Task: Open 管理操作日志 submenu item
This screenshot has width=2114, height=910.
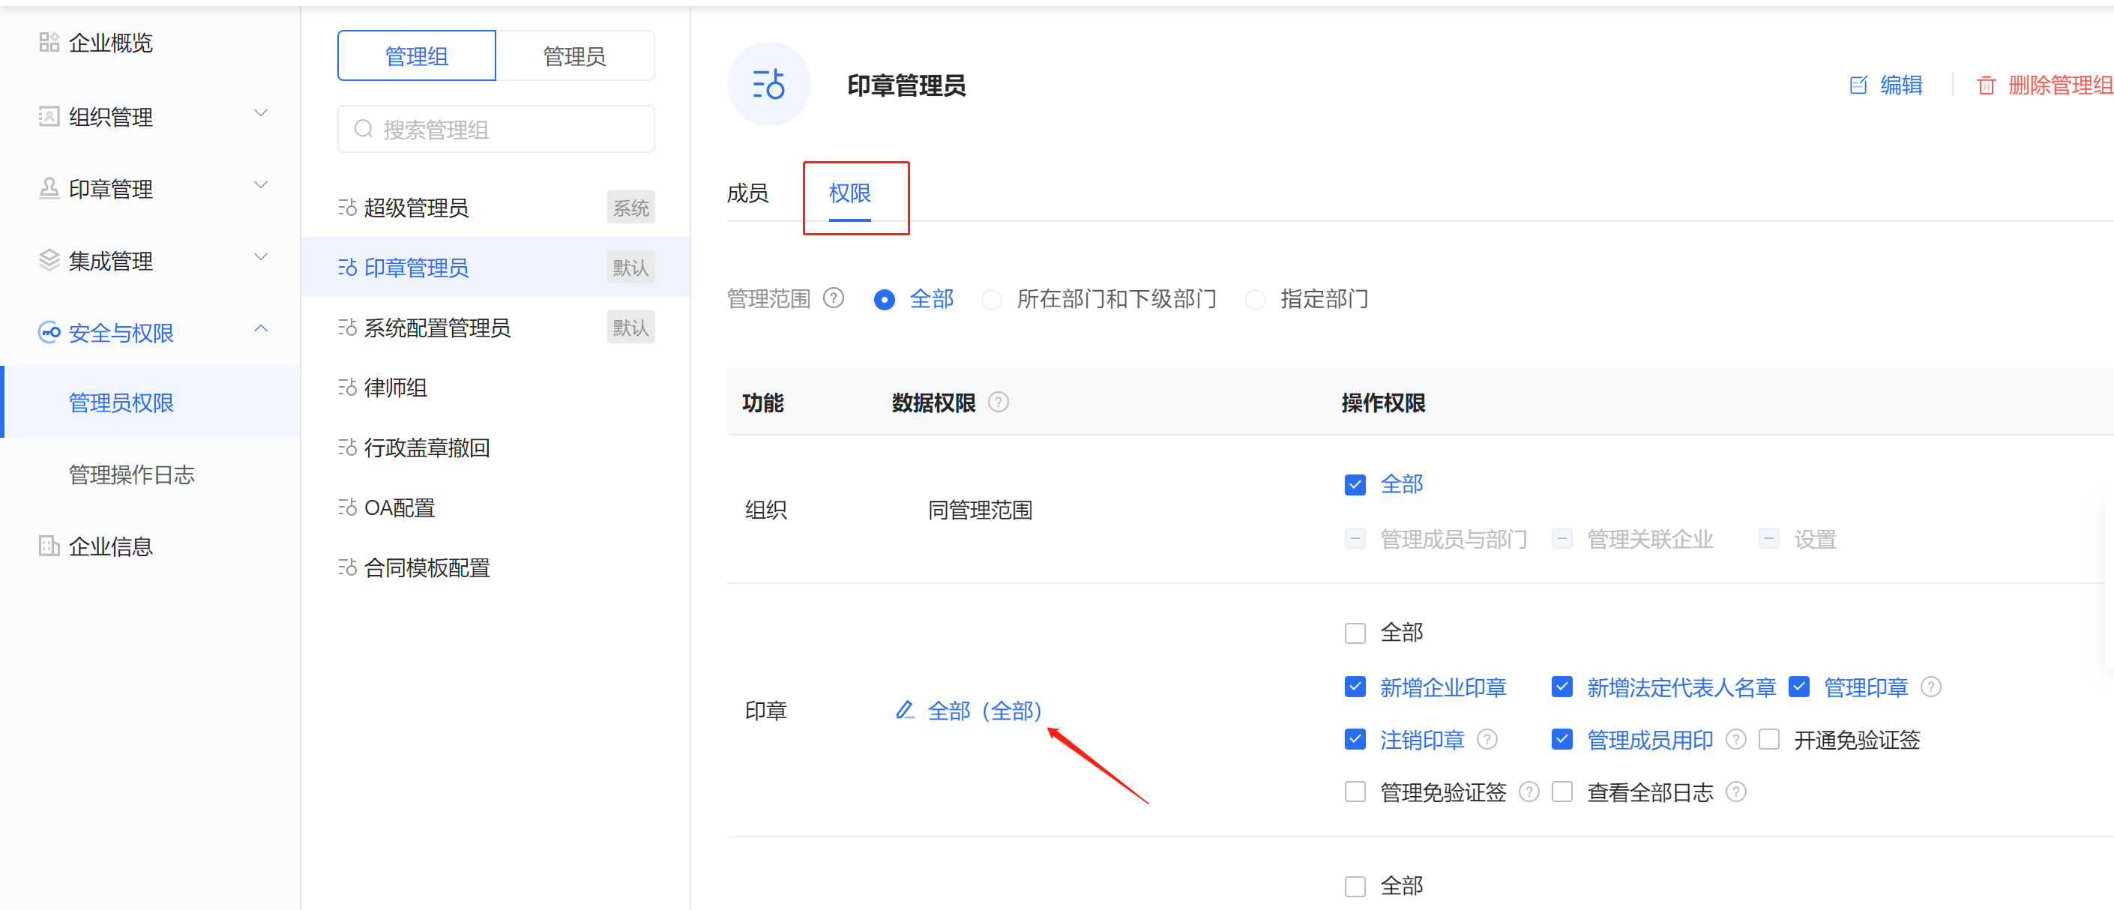Action: pos(151,474)
